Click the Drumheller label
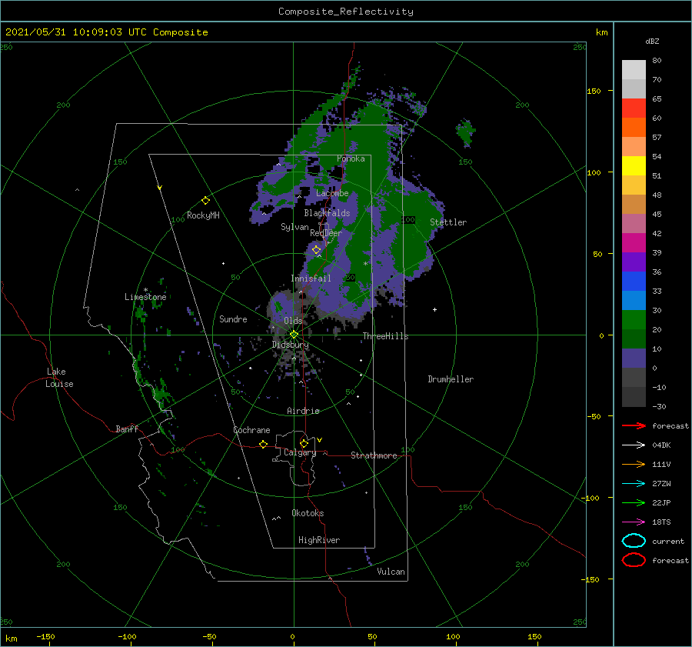692x647 pixels. [451, 379]
